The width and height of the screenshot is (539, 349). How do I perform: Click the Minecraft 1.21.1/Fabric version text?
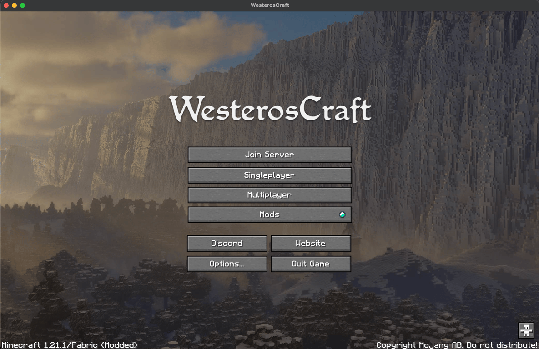point(70,345)
